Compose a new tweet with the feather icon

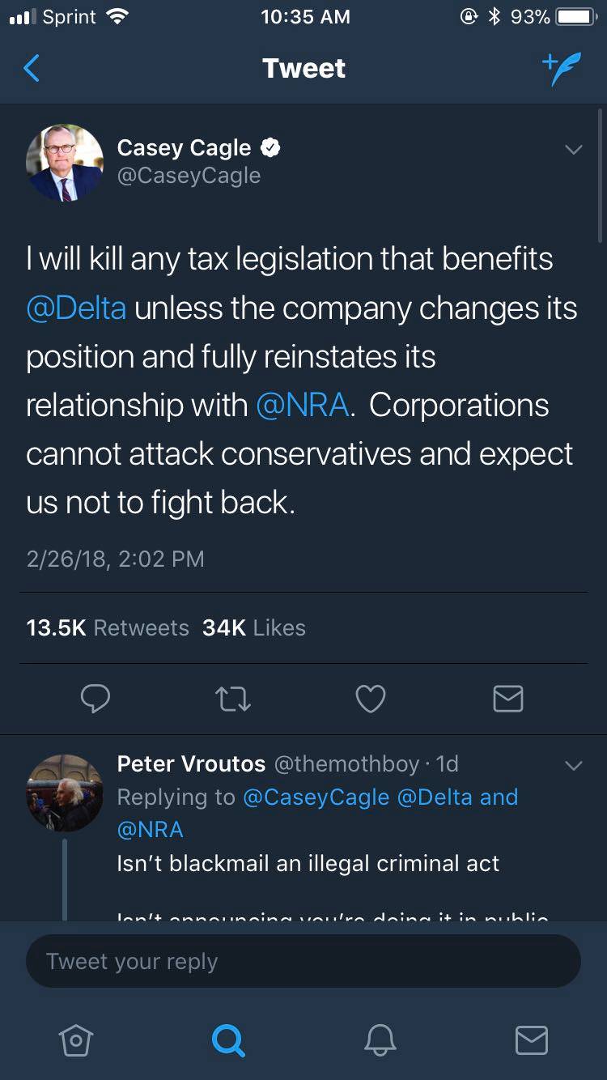tap(562, 68)
